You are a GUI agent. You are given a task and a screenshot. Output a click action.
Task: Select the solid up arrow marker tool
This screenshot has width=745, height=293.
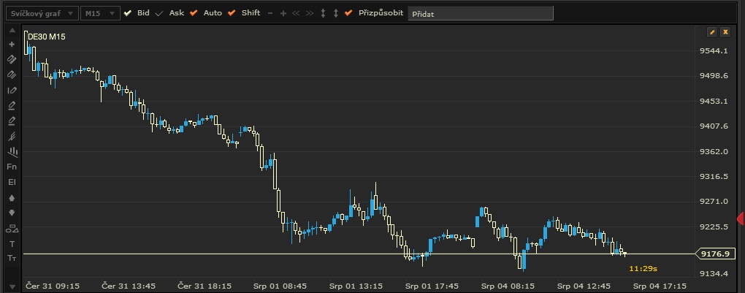tap(12, 198)
